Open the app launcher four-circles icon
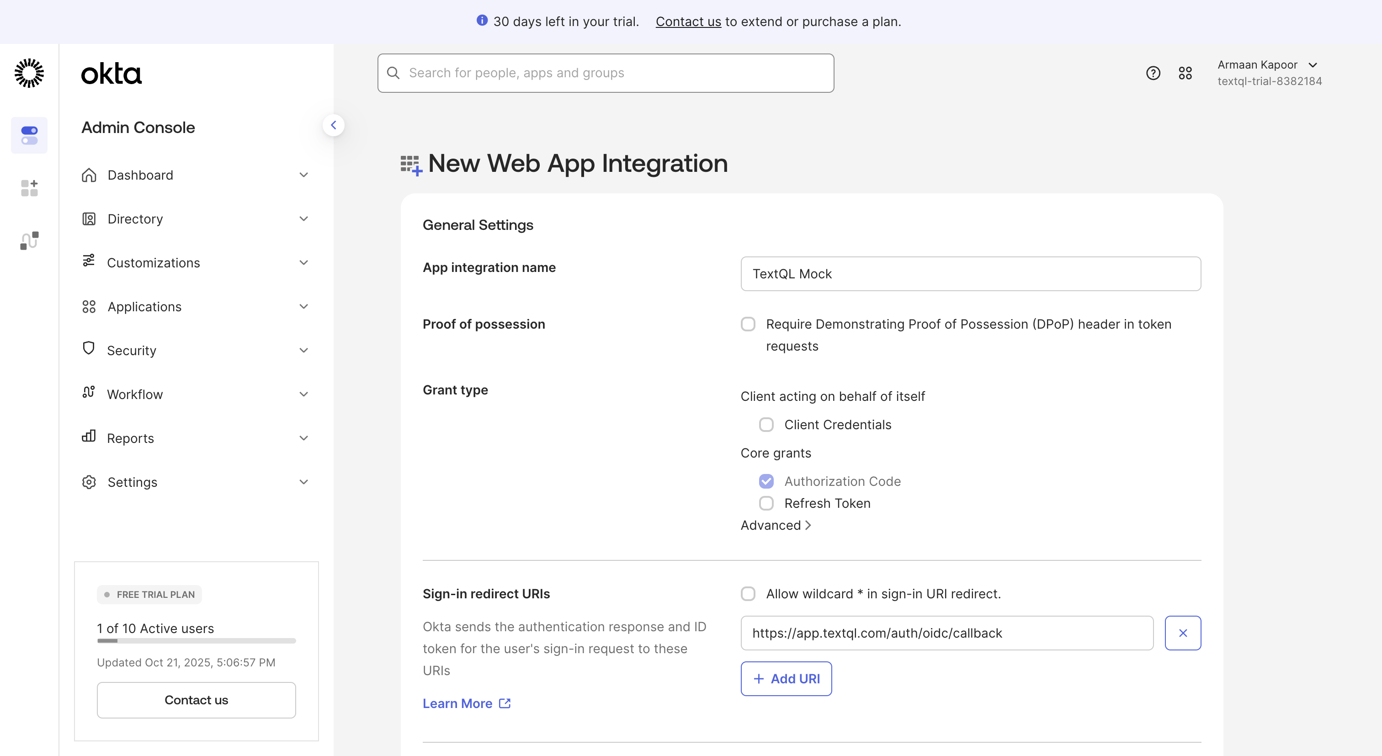This screenshot has height=756, width=1382. (1185, 73)
